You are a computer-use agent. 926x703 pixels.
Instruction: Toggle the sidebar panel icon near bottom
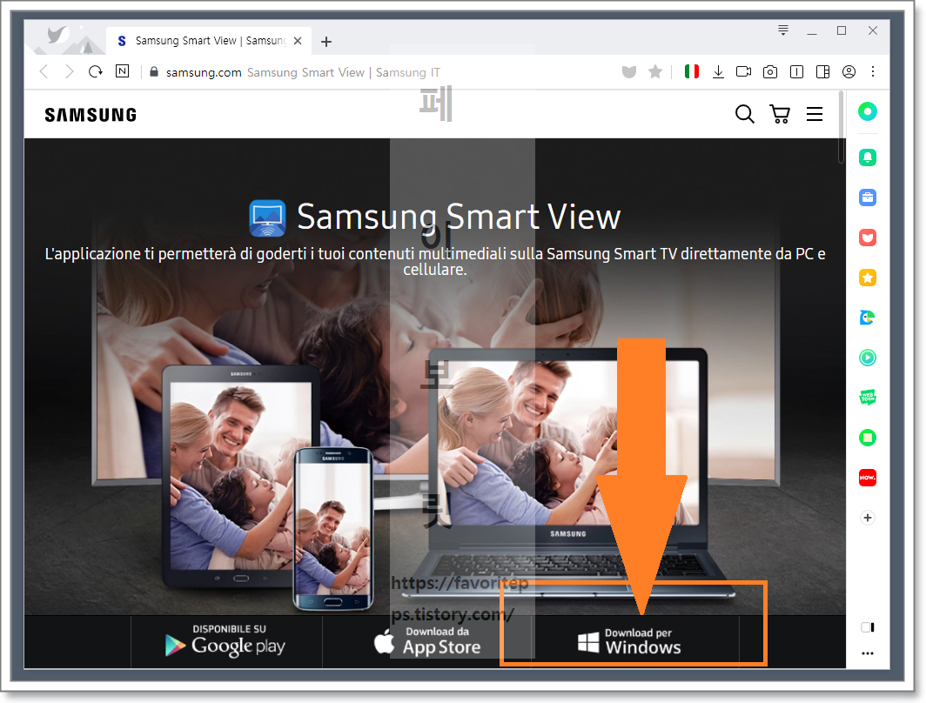[x=867, y=626]
